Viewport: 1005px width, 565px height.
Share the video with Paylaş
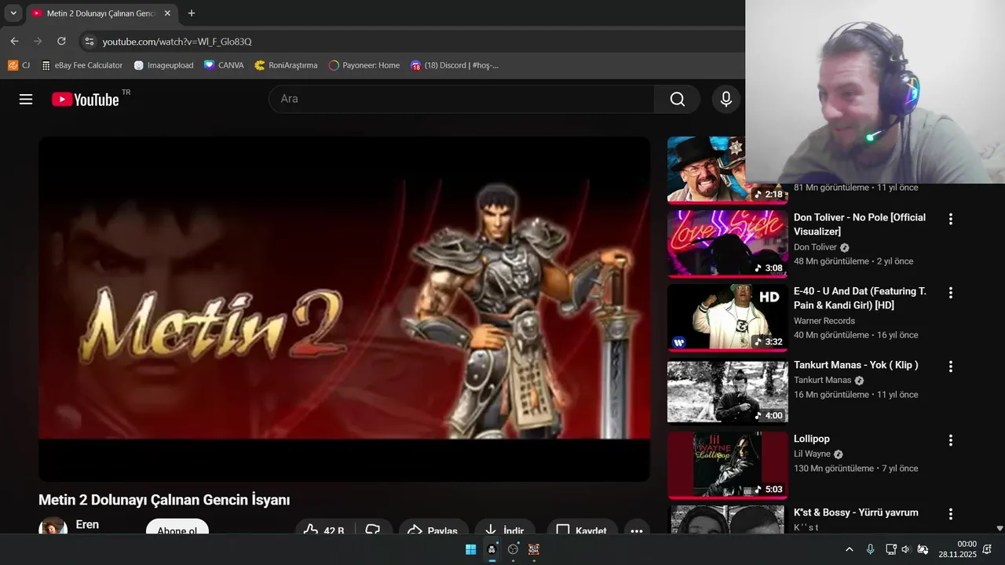[433, 527]
